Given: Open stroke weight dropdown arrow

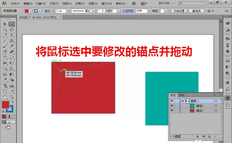Looking at the screenshot, I should 68,11.
